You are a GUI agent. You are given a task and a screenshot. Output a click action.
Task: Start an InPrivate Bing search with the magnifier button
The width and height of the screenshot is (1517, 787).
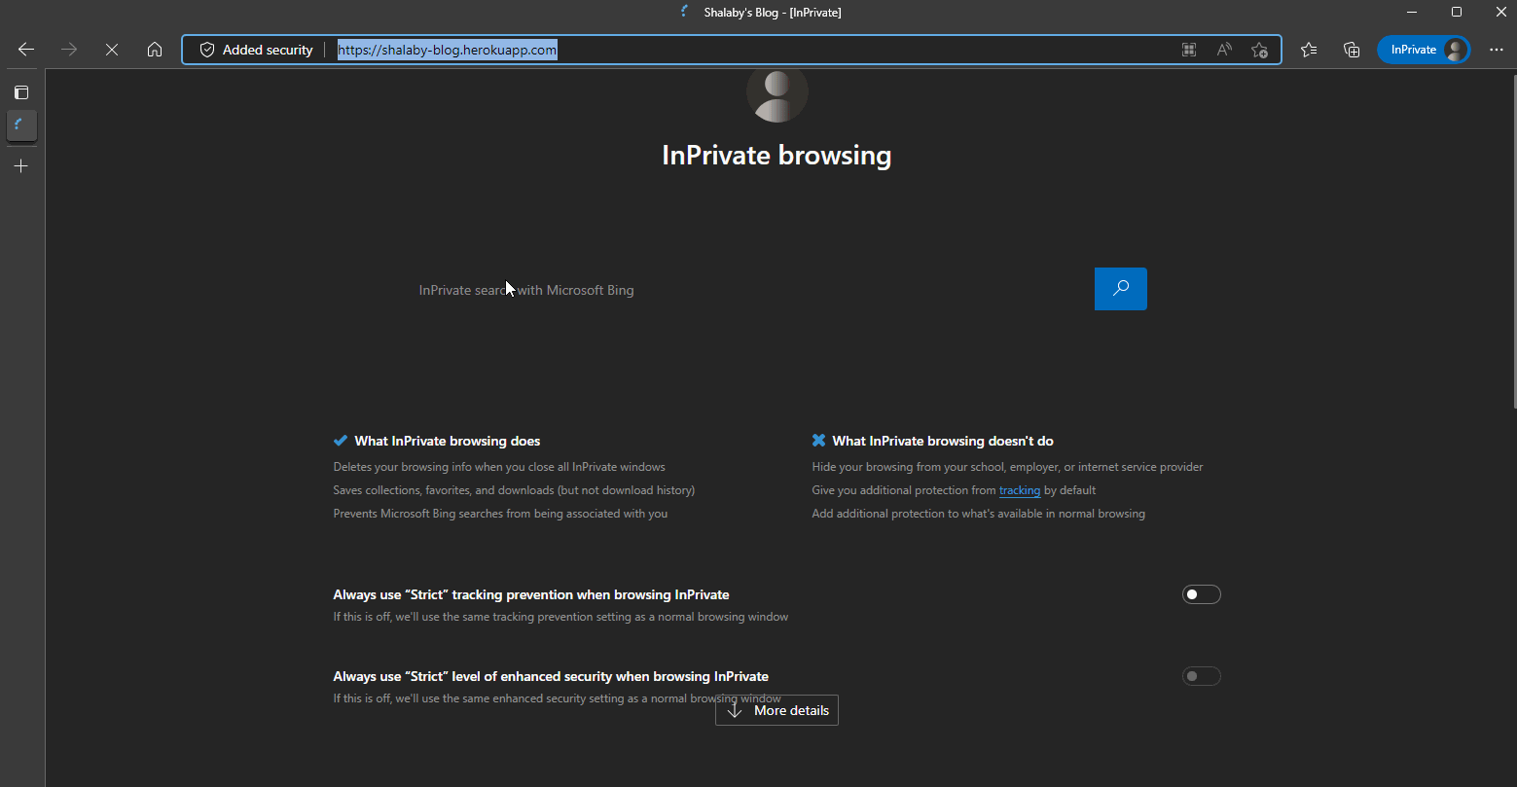[x=1120, y=289]
